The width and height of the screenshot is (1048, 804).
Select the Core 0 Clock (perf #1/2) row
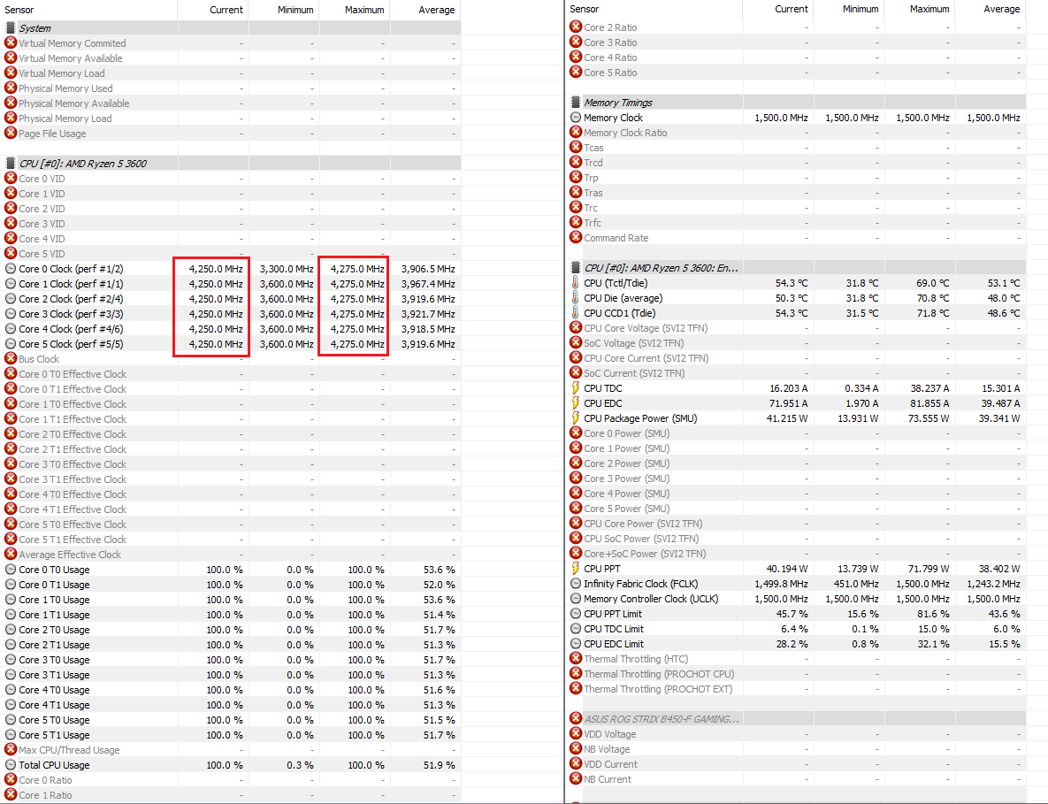point(71,269)
